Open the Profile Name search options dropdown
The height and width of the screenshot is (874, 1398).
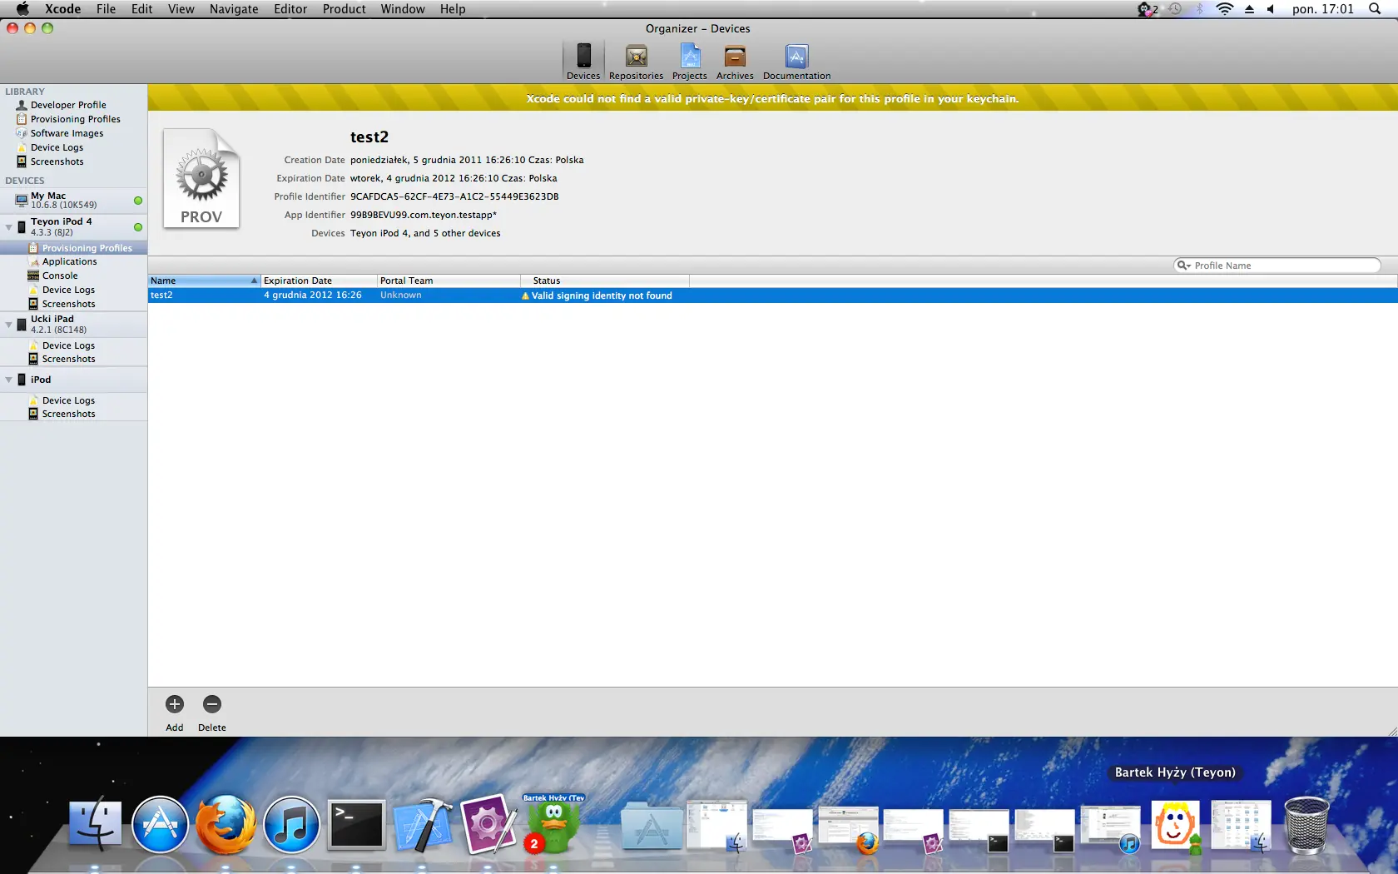1183,266
